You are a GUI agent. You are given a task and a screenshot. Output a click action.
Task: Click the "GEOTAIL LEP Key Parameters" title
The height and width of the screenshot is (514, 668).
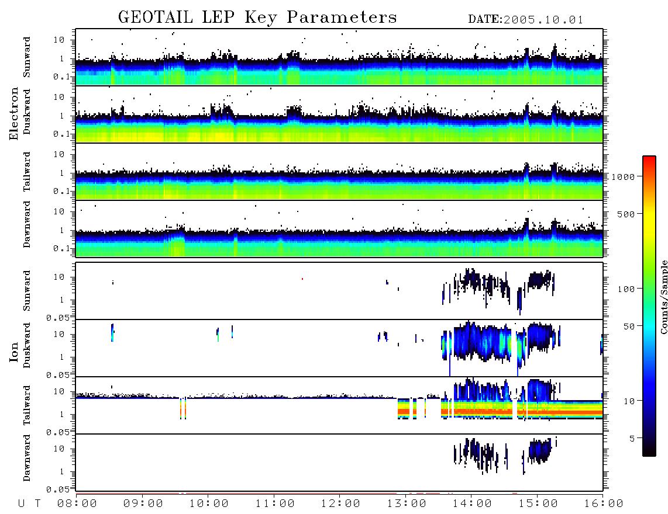[x=257, y=18]
